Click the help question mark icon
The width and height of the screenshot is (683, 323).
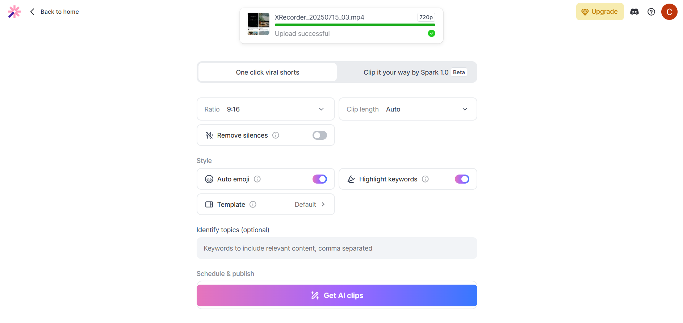tap(651, 12)
